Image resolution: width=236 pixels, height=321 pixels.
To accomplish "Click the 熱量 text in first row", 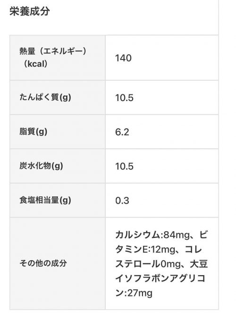I will (27, 51).
